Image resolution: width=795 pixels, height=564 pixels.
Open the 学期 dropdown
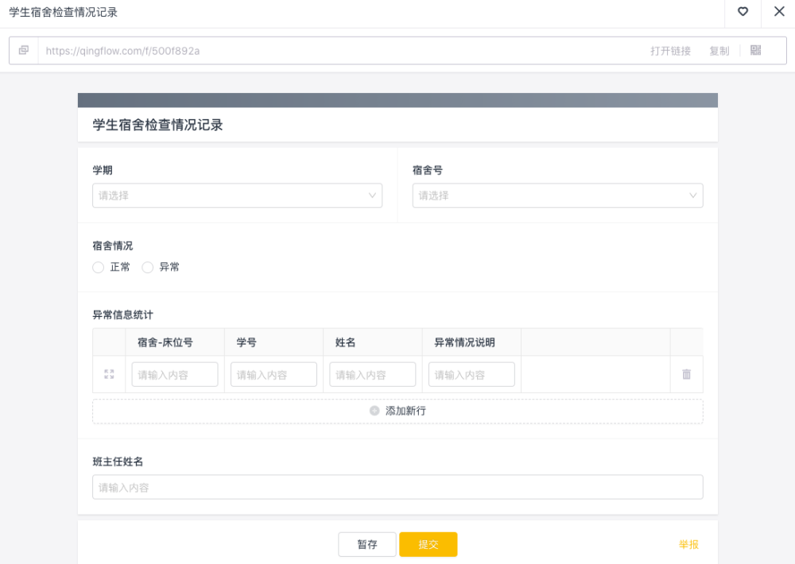(x=237, y=195)
